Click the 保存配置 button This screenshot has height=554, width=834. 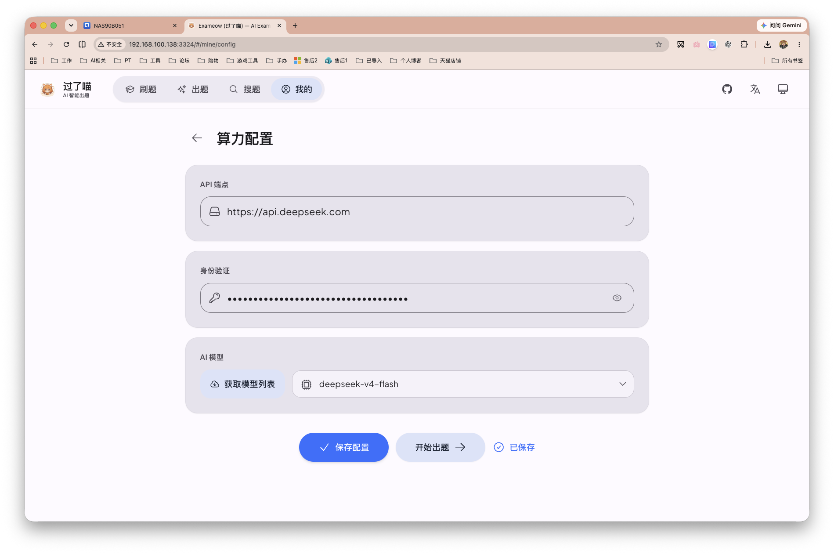pos(344,447)
